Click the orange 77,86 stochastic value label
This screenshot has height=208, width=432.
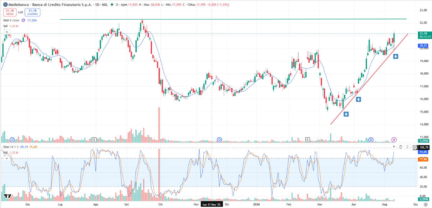click(x=423, y=159)
